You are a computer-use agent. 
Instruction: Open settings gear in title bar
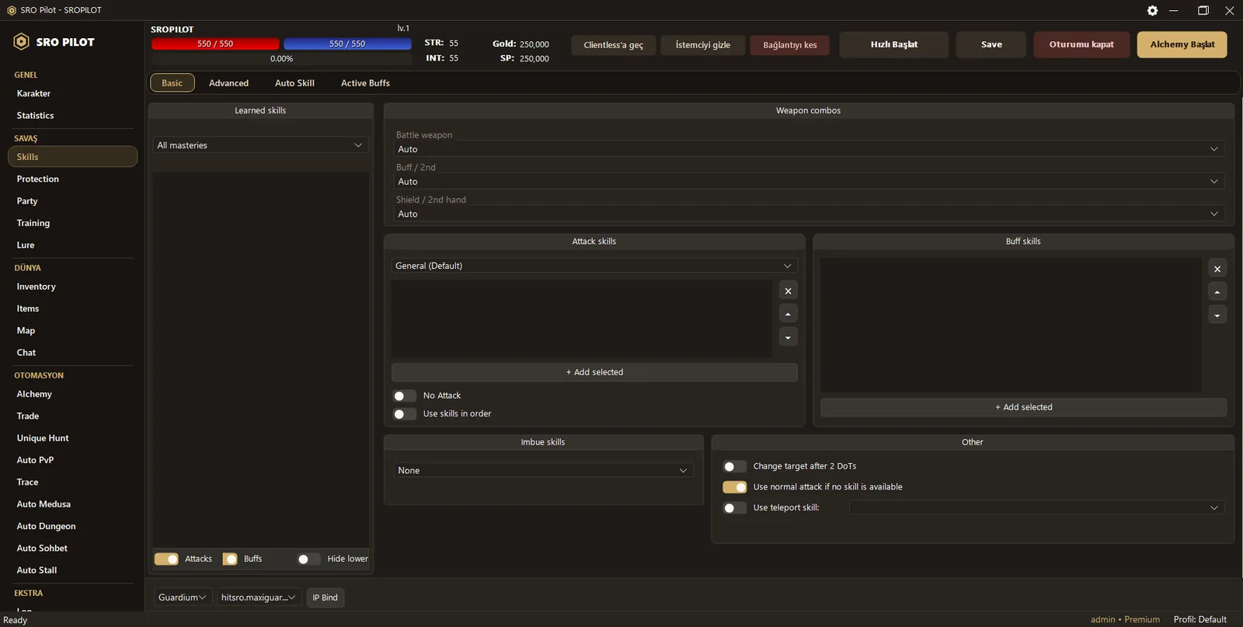click(x=1152, y=10)
